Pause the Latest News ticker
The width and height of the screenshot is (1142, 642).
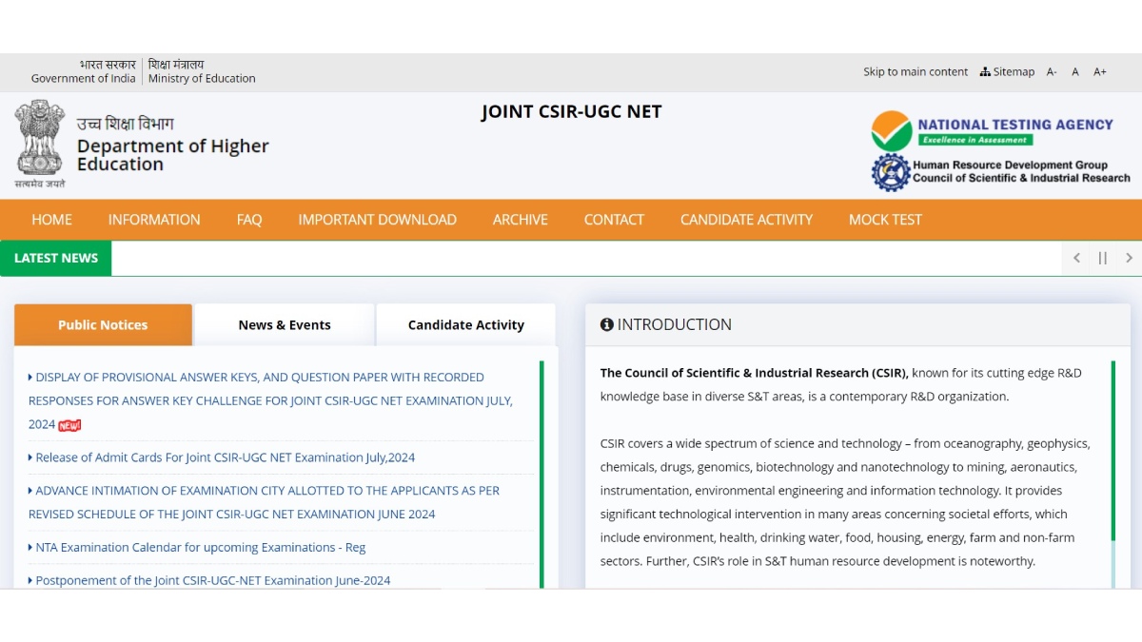pyautogui.click(x=1103, y=258)
